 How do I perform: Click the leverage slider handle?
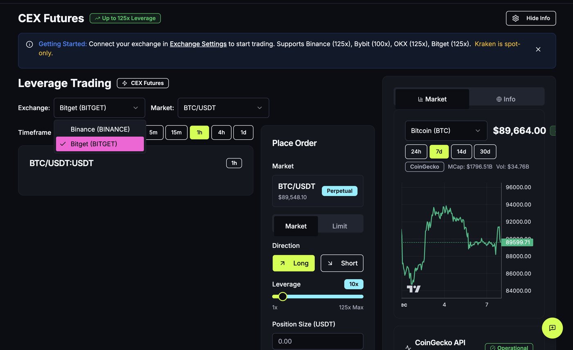(x=282, y=296)
